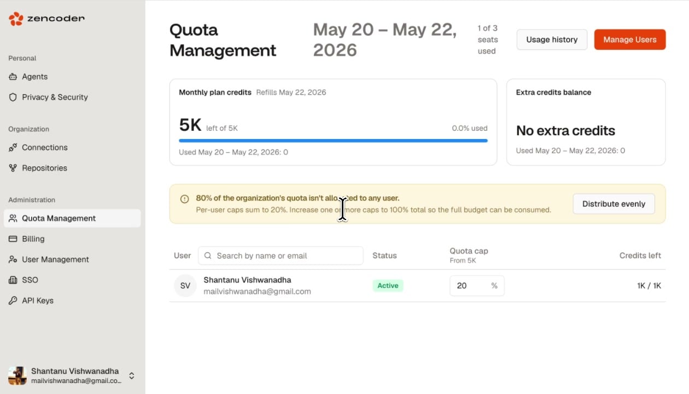
Task: Select Quota Management in sidebar
Action: pyautogui.click(x=72, y=218)
